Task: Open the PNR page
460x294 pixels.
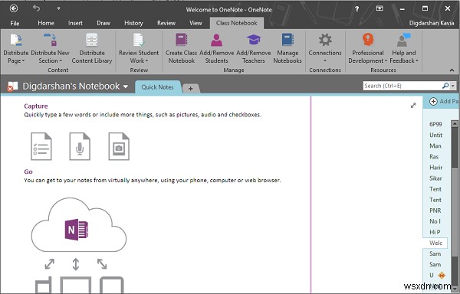Action: click(435, 211)
